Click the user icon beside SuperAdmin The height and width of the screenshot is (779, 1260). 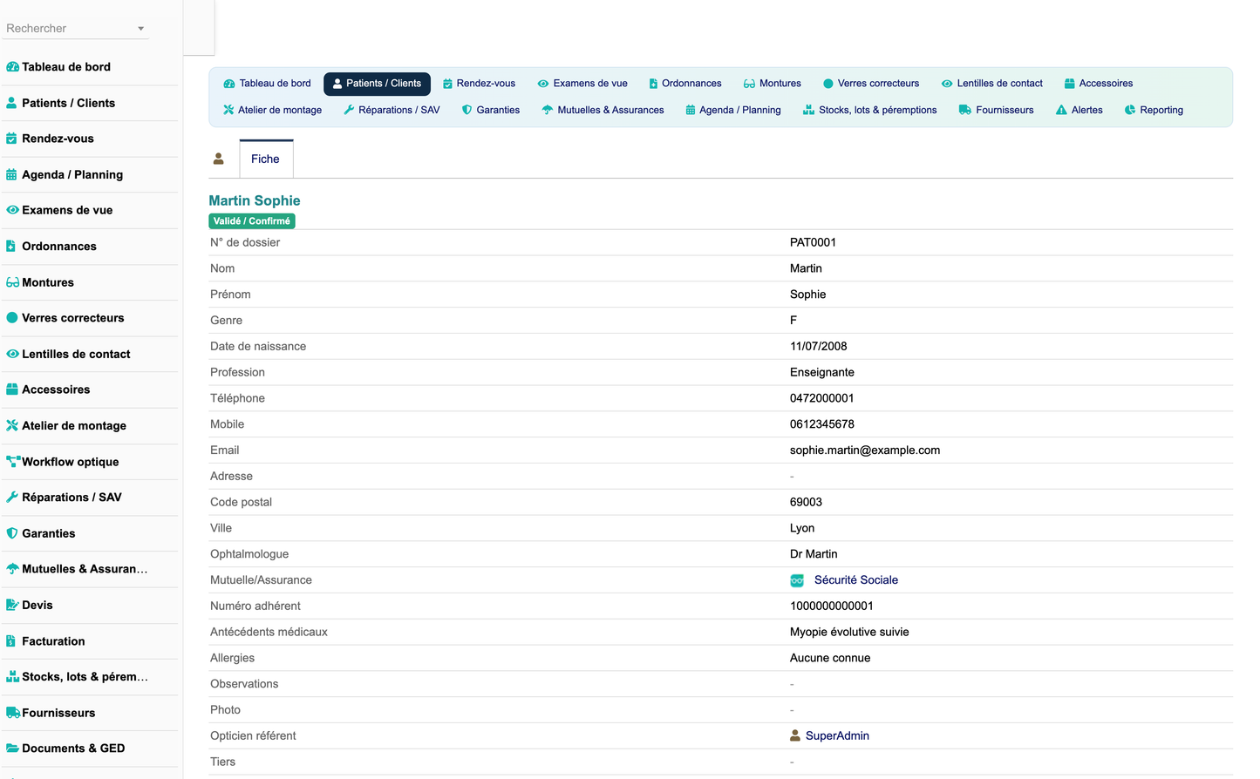click(x=795, y=735)
